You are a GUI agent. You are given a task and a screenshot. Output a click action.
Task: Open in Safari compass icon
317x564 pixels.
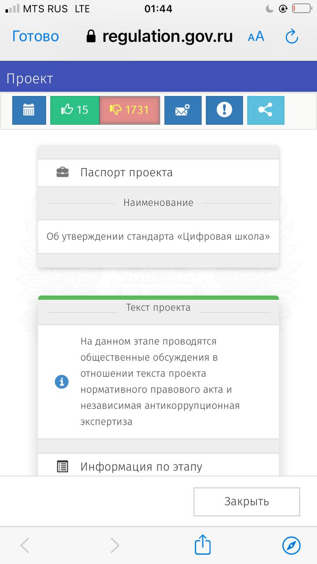291,545
